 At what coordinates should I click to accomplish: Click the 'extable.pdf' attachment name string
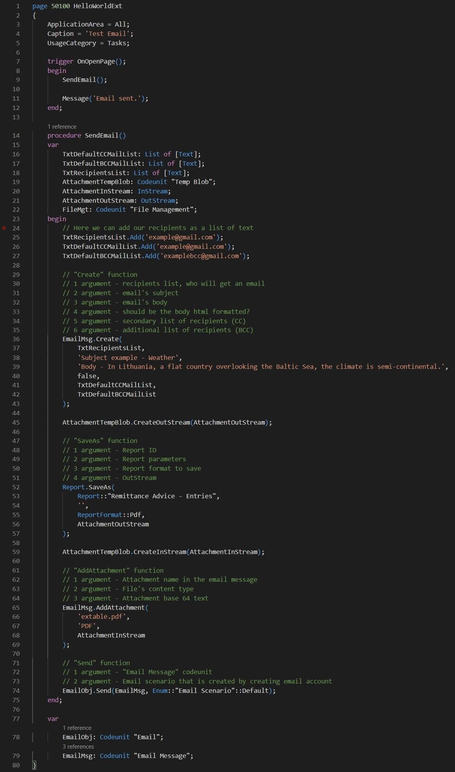102,616
